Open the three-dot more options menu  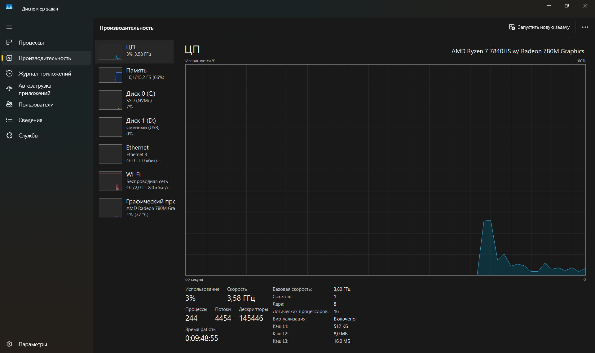click(x=585, y=27)
